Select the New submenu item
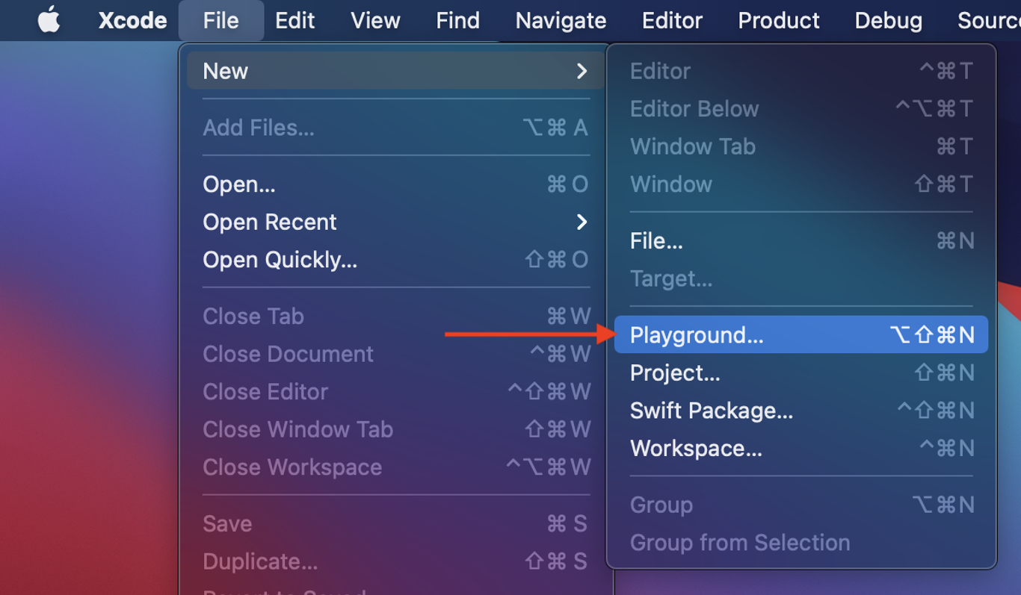This screenshot has height=595, width=1021. [x=395, y=71]
